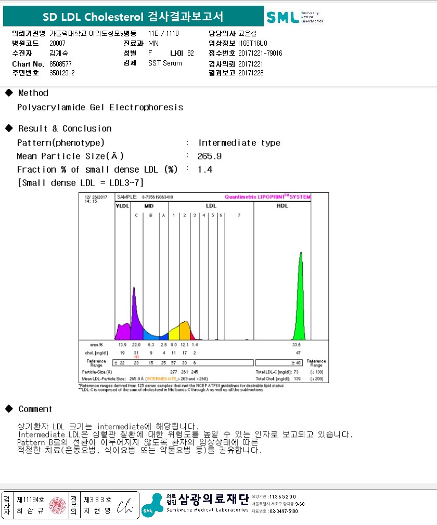Select LDL-3 particle size '245'
Screen dimensions: 437x525
(195, 372)
